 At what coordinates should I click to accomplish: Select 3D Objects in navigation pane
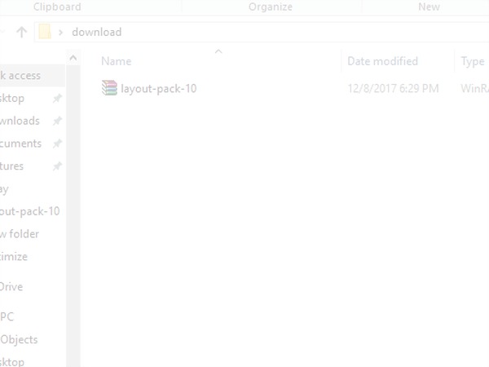click(19, 339)
